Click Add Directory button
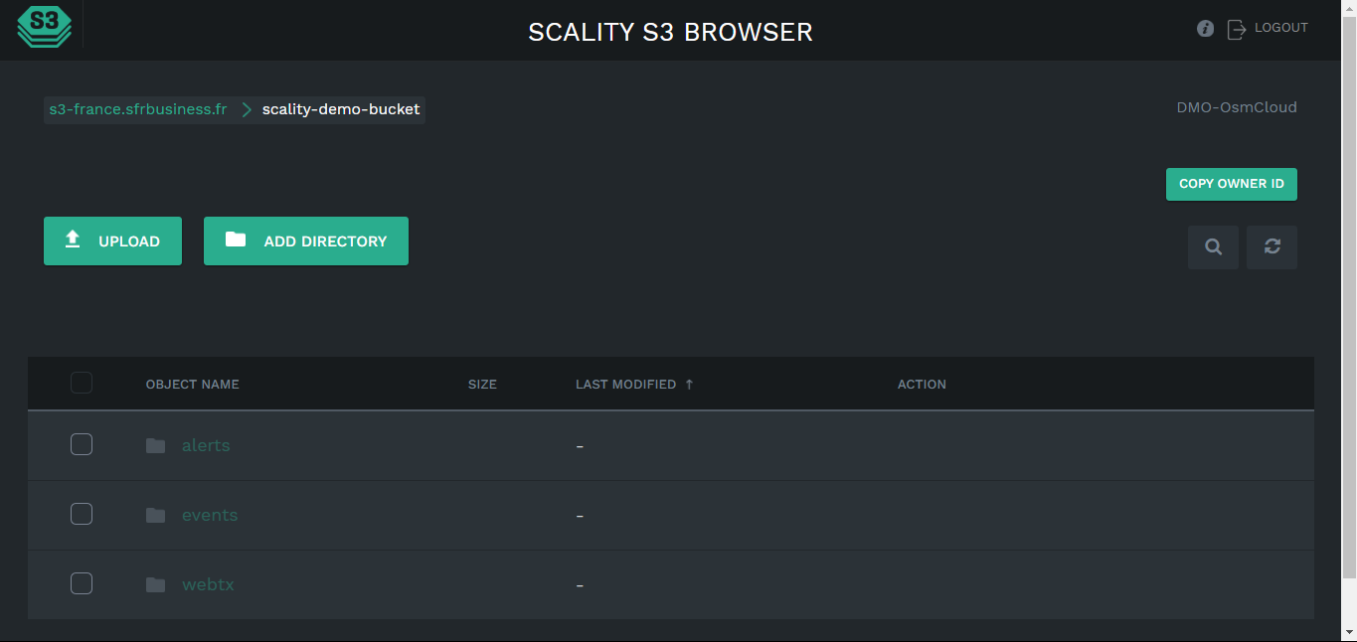The height and width of the screenshot is (642, 1357). click(306, 241)
